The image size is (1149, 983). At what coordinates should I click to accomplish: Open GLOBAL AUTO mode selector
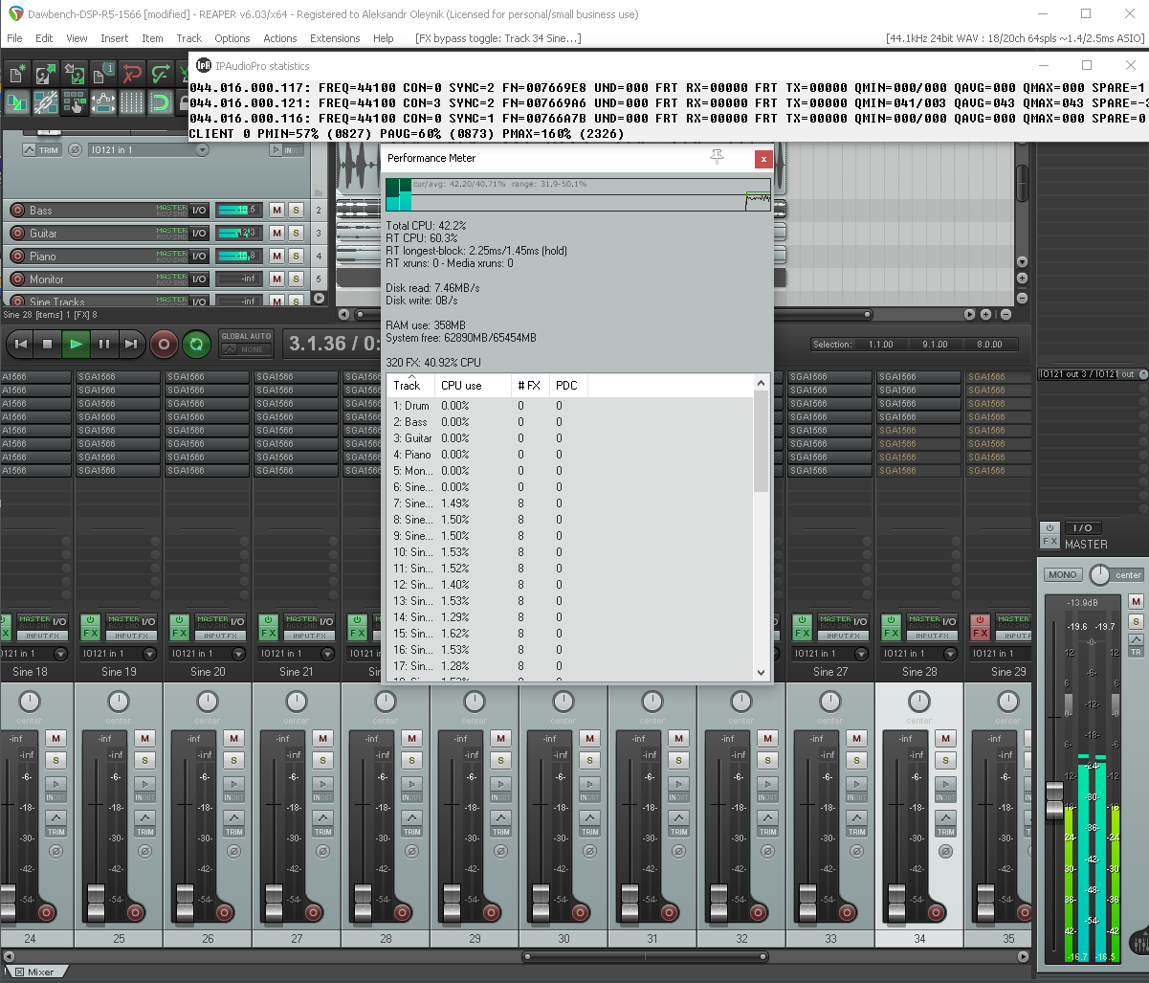tap(246, 343)
